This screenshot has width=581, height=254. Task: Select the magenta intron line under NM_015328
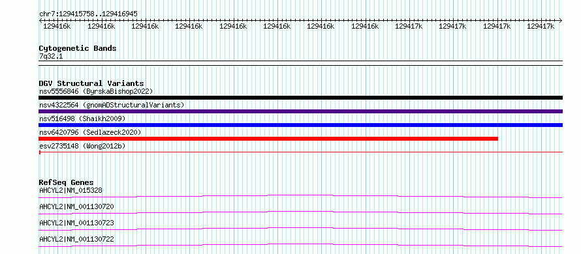tap(300, 196)
